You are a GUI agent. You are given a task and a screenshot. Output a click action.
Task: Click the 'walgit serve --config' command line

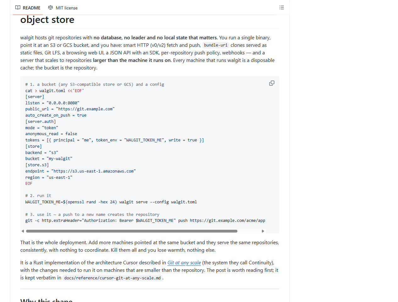[x=111, y=202]
